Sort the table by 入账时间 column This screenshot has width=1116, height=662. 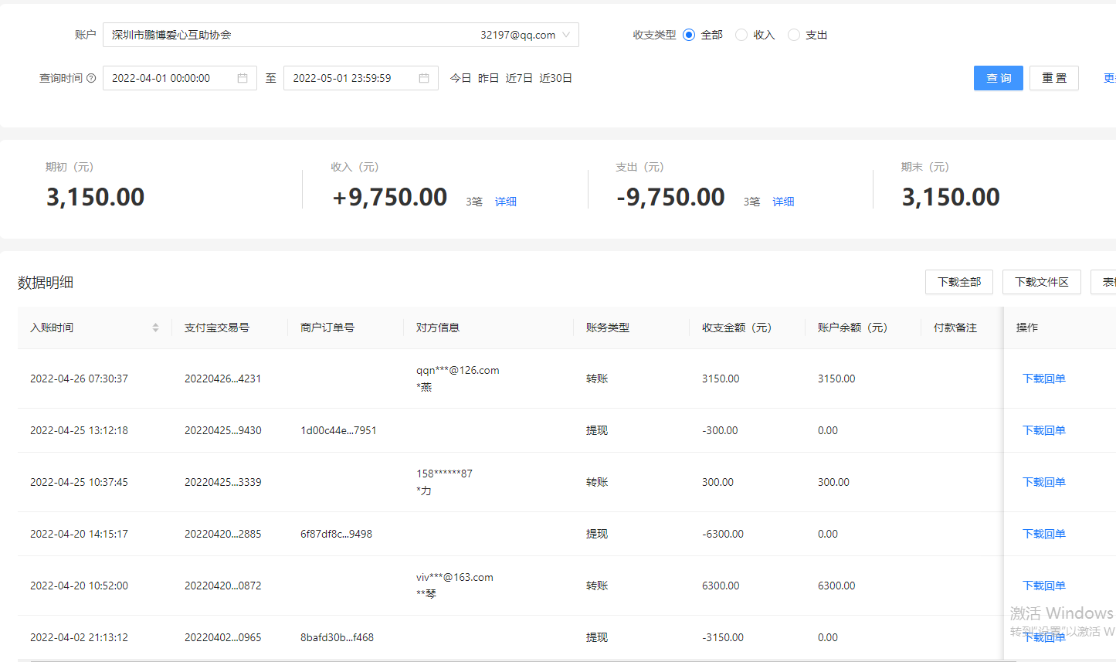(x=154, y=327)
